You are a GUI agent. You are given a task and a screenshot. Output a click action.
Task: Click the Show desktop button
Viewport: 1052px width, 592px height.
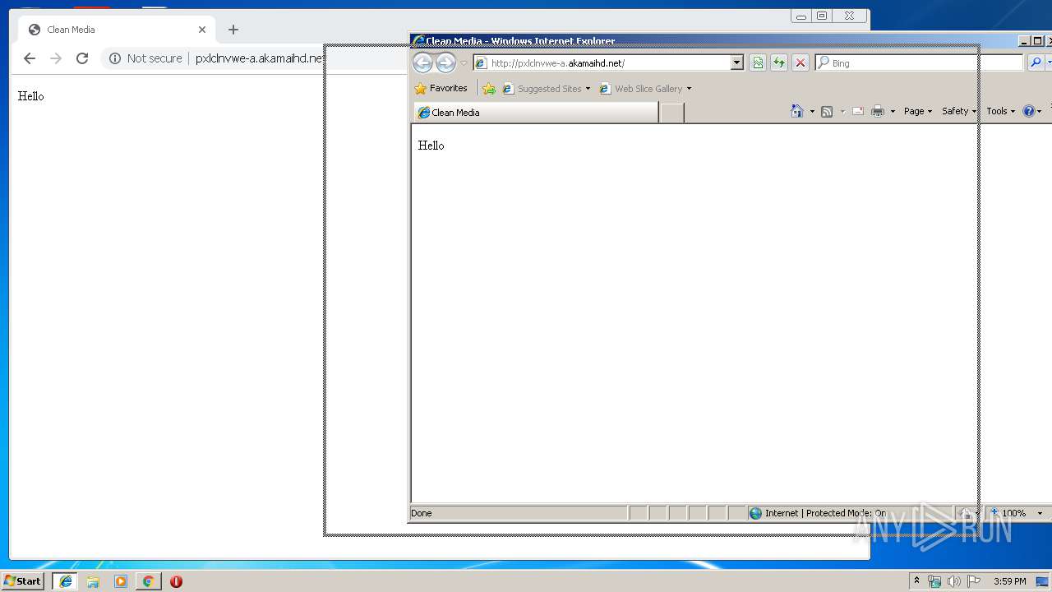coord(1042,581)
